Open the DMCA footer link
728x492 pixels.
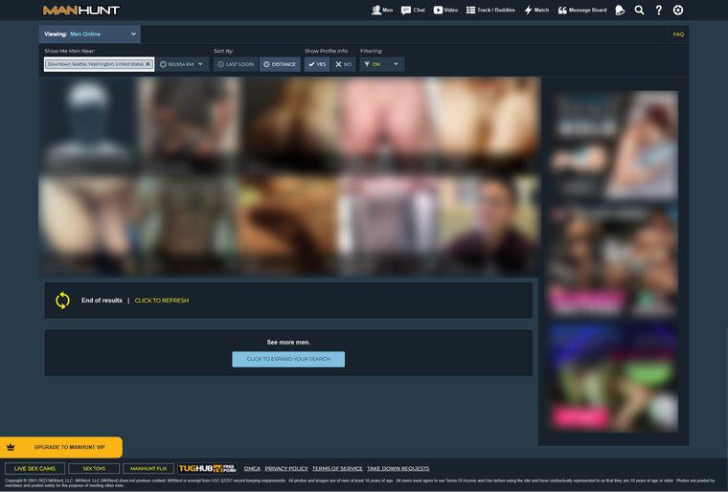coord(252,468)
